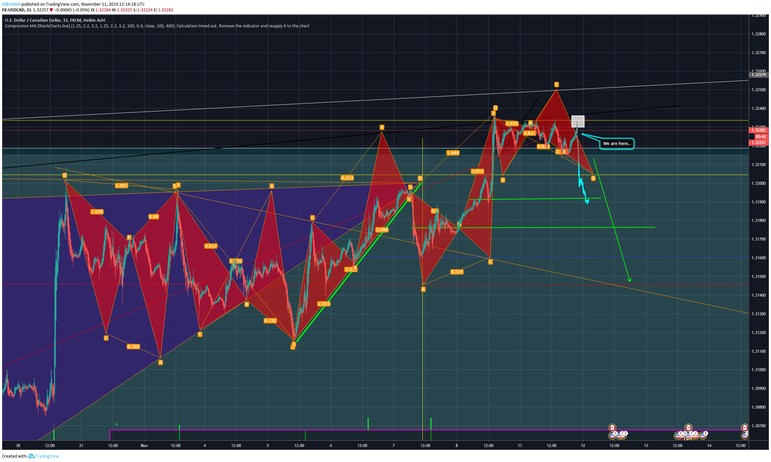
Task: Select the 0.811 ratio label
Action: (530, 133)
